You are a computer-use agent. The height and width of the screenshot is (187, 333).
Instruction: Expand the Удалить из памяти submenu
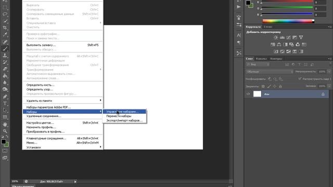pos(62,100)
